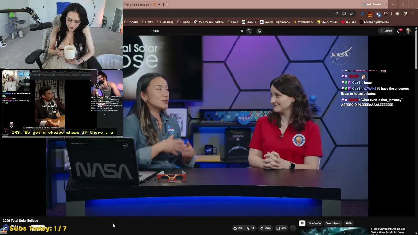Dislike the video with thumbs down
The image size is (418, 235).
[251, 228]
